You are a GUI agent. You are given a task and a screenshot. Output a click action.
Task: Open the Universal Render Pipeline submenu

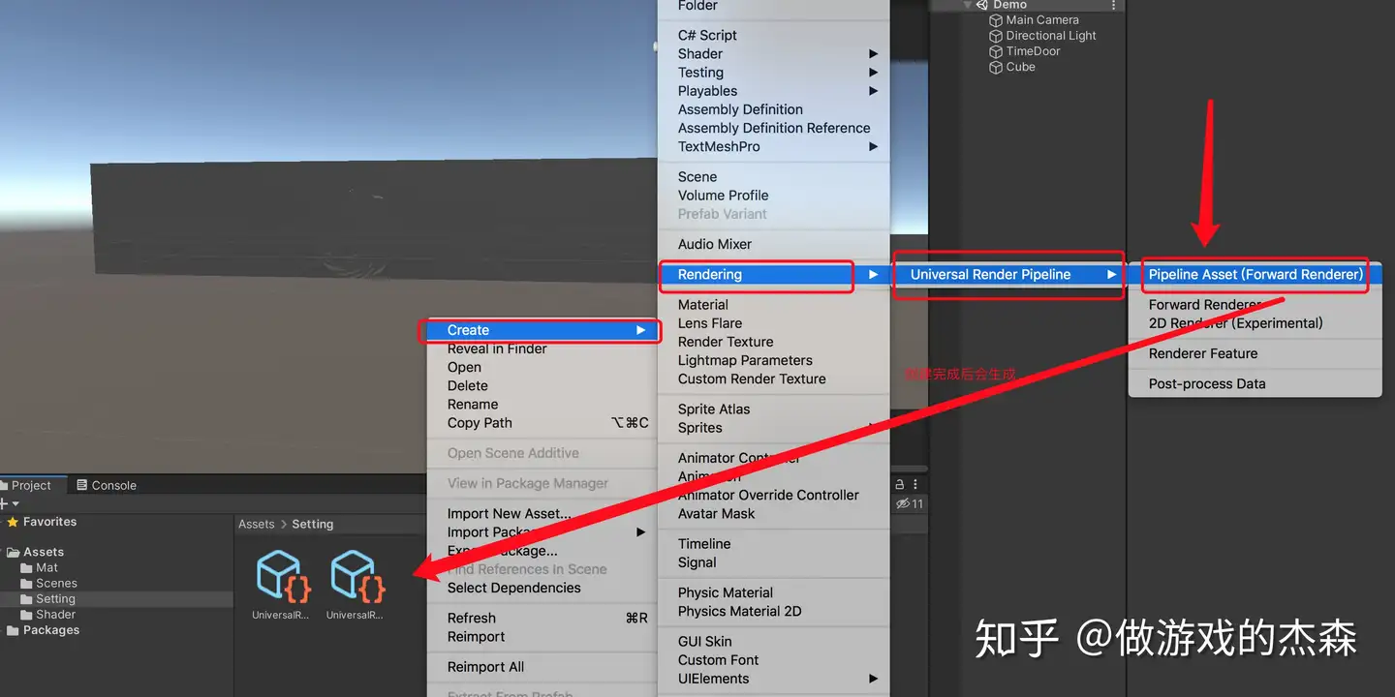coord(1007,275)
